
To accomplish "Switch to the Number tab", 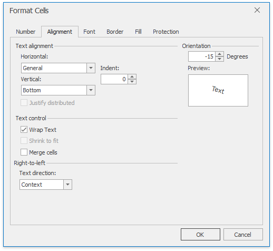I will [x=26, y=32].
